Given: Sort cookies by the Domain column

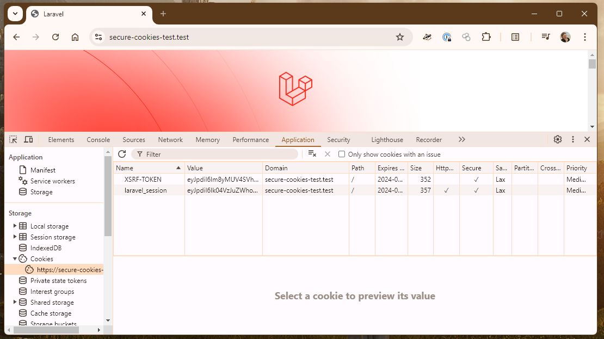Looking at the screenshot, I should pyautogui.click(x=305, y=168).
